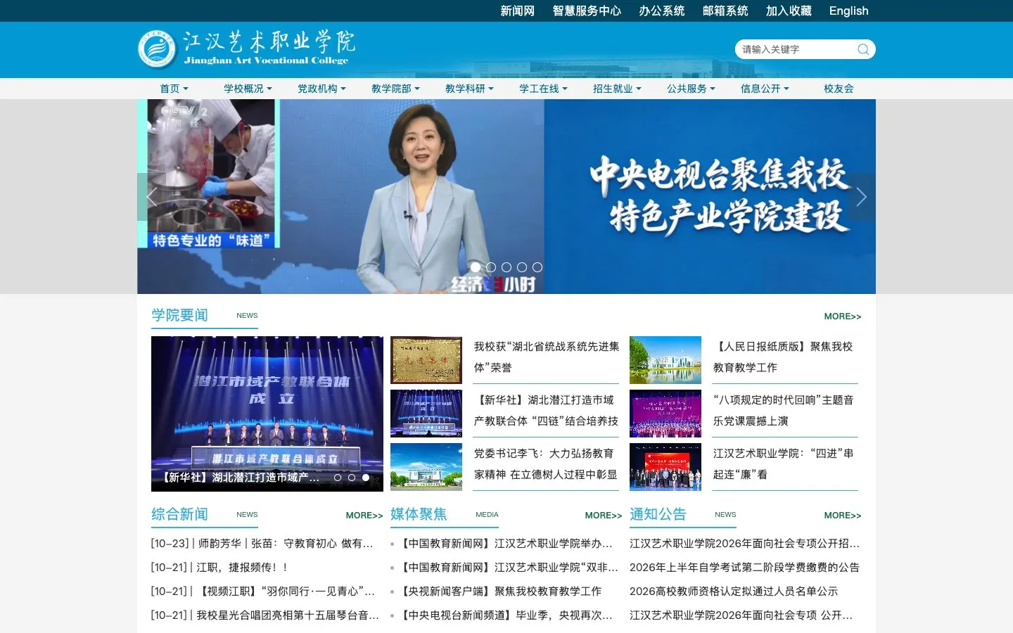Expand the 教学科研 dropdown menu
Viewport: 1013px width, 633px height.
point(469,89)
